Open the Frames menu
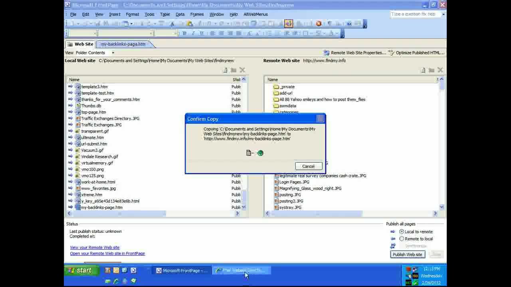This screenshot has width=511, height=287. click(197, 14)
